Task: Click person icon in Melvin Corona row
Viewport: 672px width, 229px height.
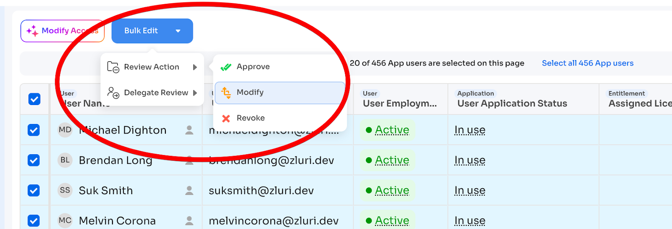Action: tap(189, 221)
